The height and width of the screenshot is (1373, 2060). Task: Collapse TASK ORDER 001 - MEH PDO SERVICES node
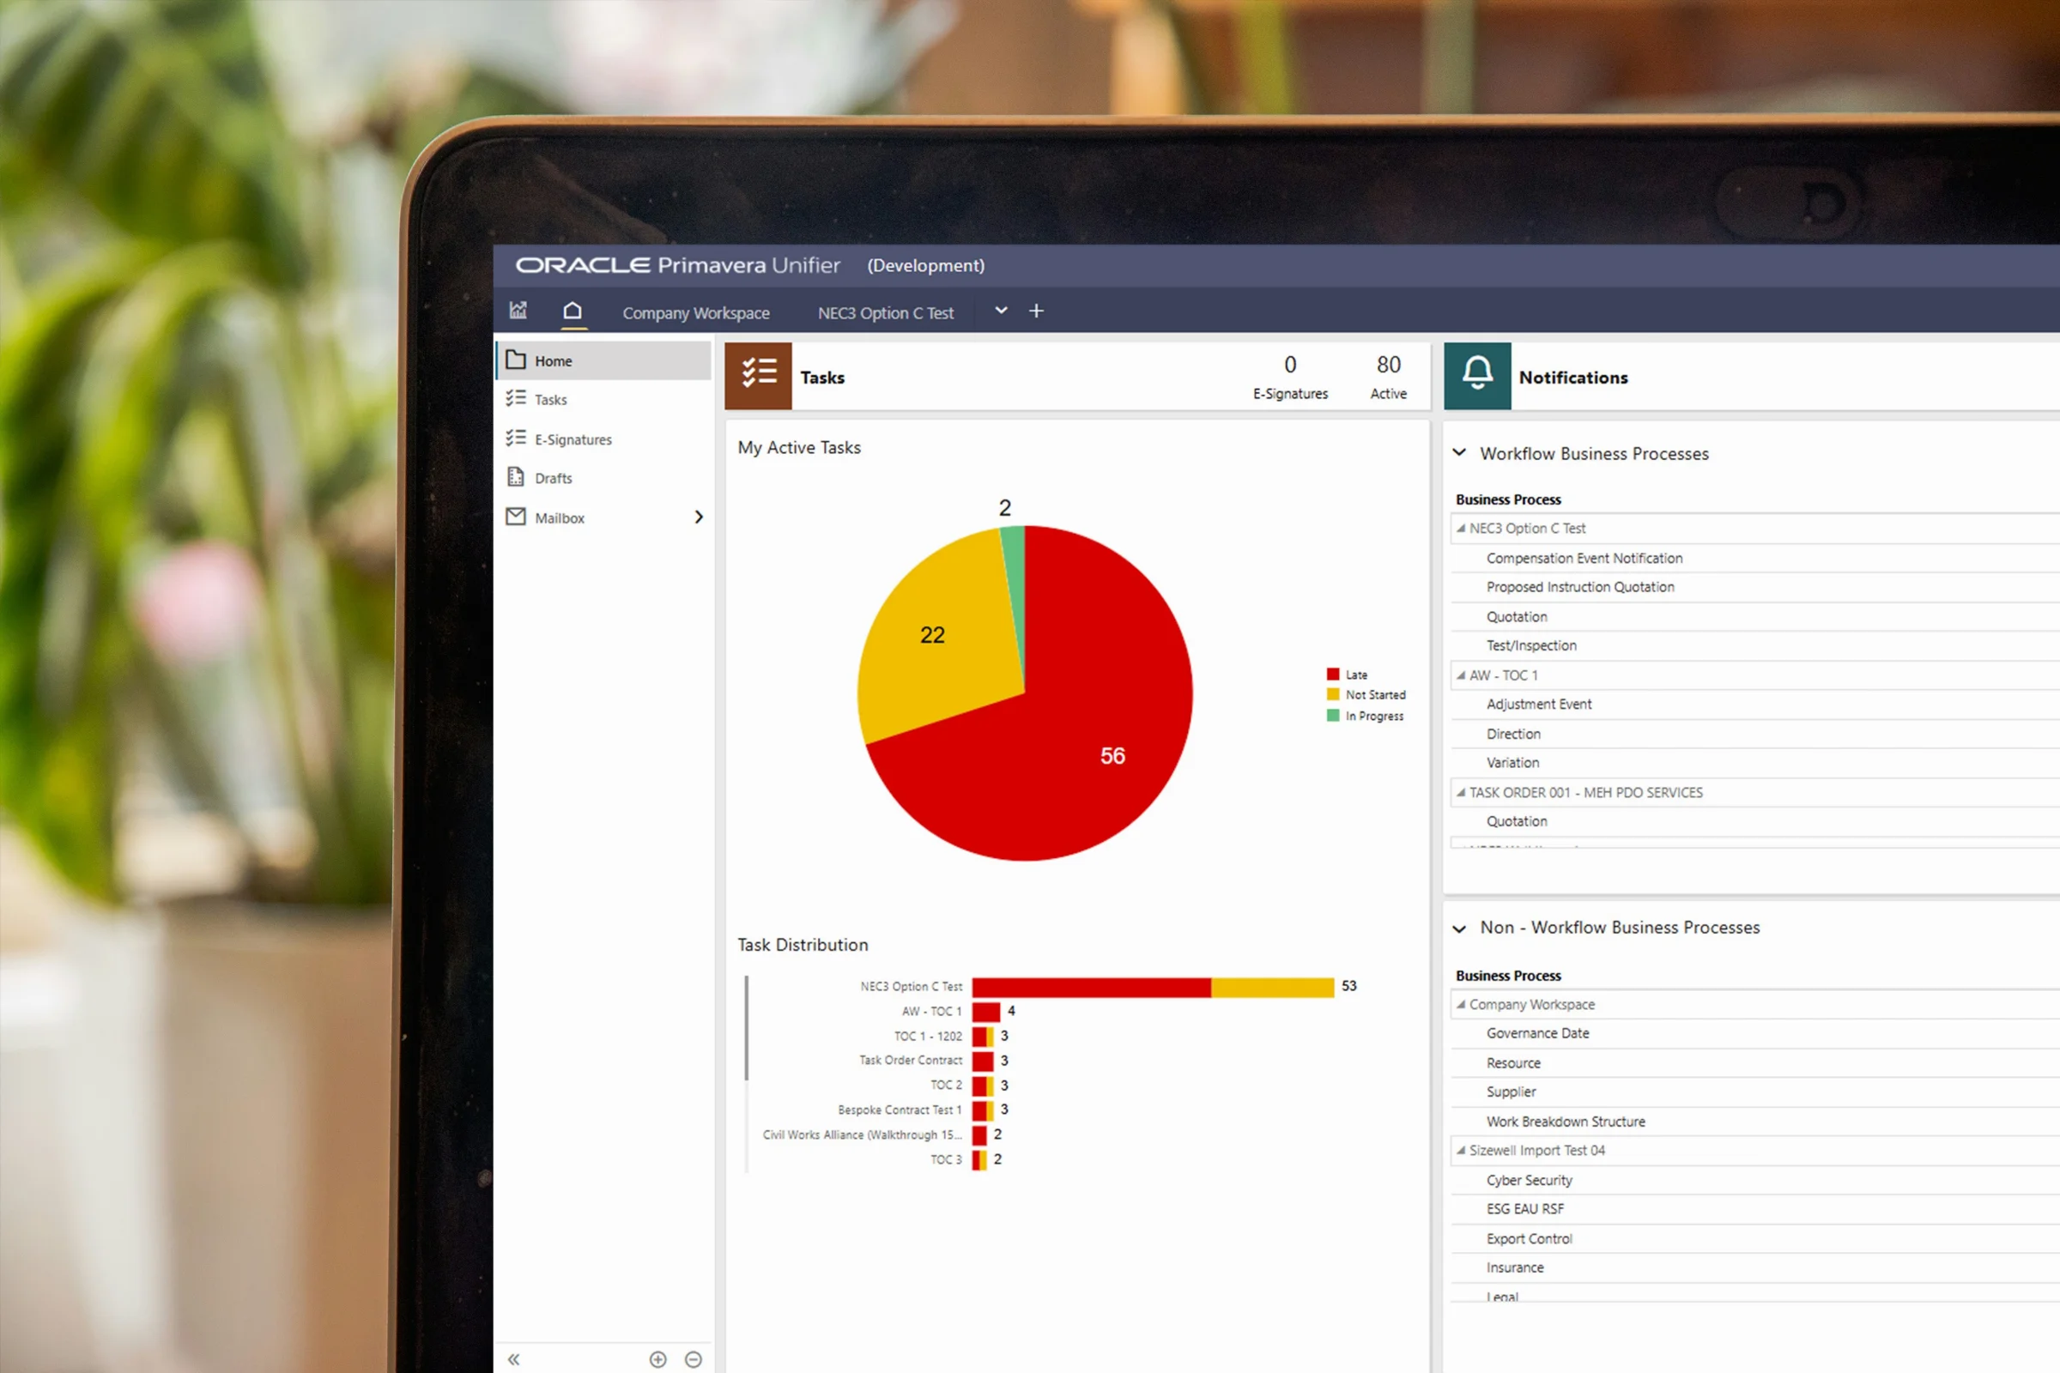[1460, 792]
